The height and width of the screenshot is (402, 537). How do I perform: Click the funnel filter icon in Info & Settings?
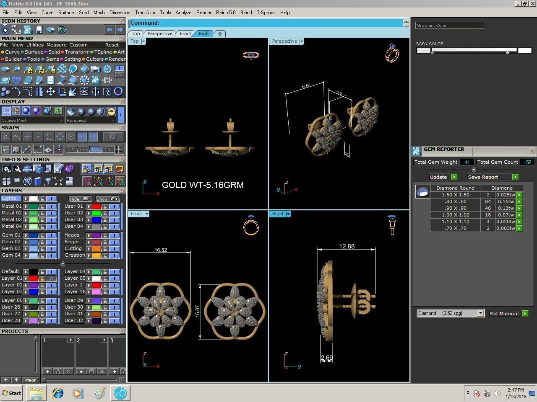coord(48,181)
